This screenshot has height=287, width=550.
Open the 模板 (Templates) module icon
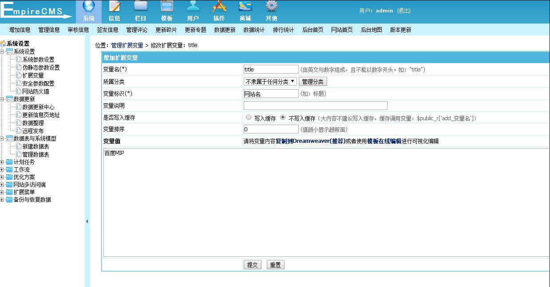click(x=166, y=11)
